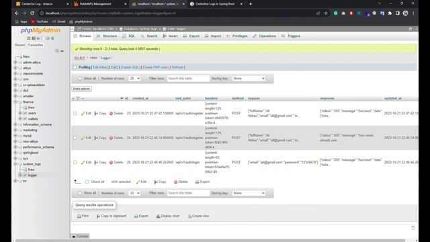This screenshot has width=430, height=242.
Task: Bookmark this page with the star icon
Action: (326, 13)
